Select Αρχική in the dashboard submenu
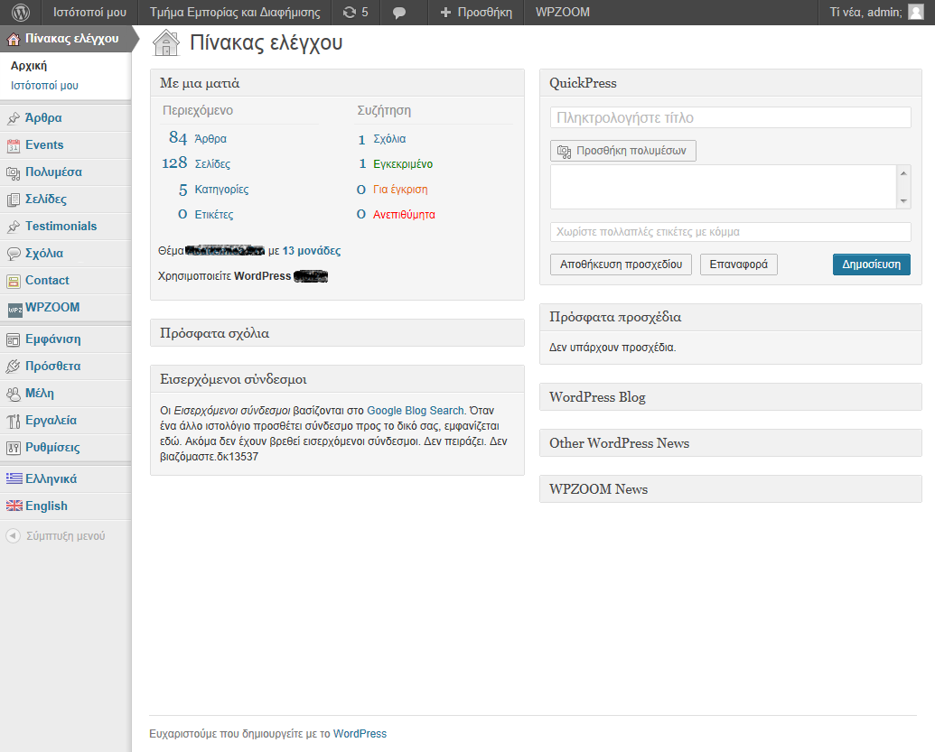935x752 pixels. tap(29, 66)
